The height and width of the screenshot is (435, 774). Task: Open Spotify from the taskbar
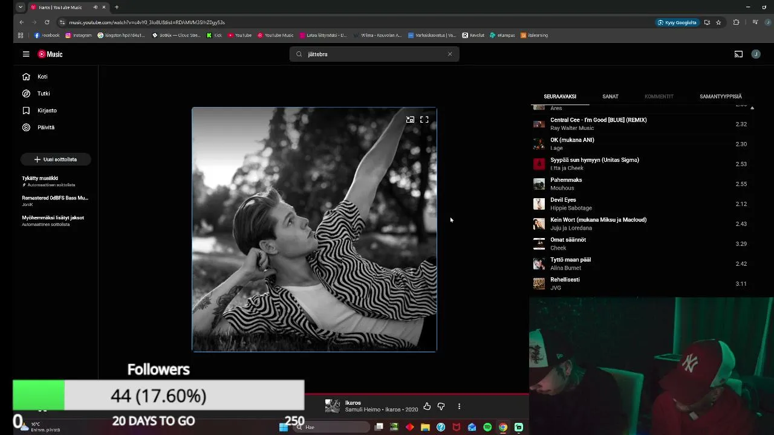coord(487,427)
